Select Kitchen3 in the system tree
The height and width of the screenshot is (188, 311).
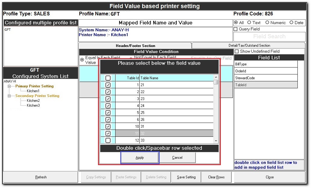[33, 105]
